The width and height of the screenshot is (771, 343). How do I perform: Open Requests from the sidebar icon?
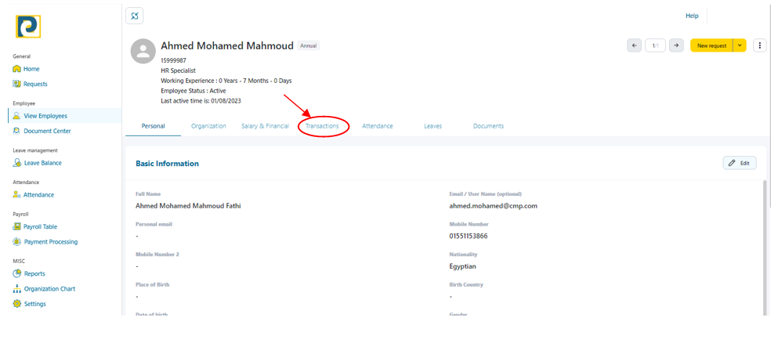click(17, 84)
